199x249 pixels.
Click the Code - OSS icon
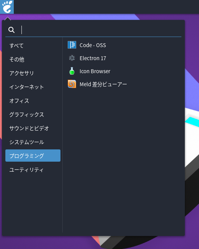(72, 45)
